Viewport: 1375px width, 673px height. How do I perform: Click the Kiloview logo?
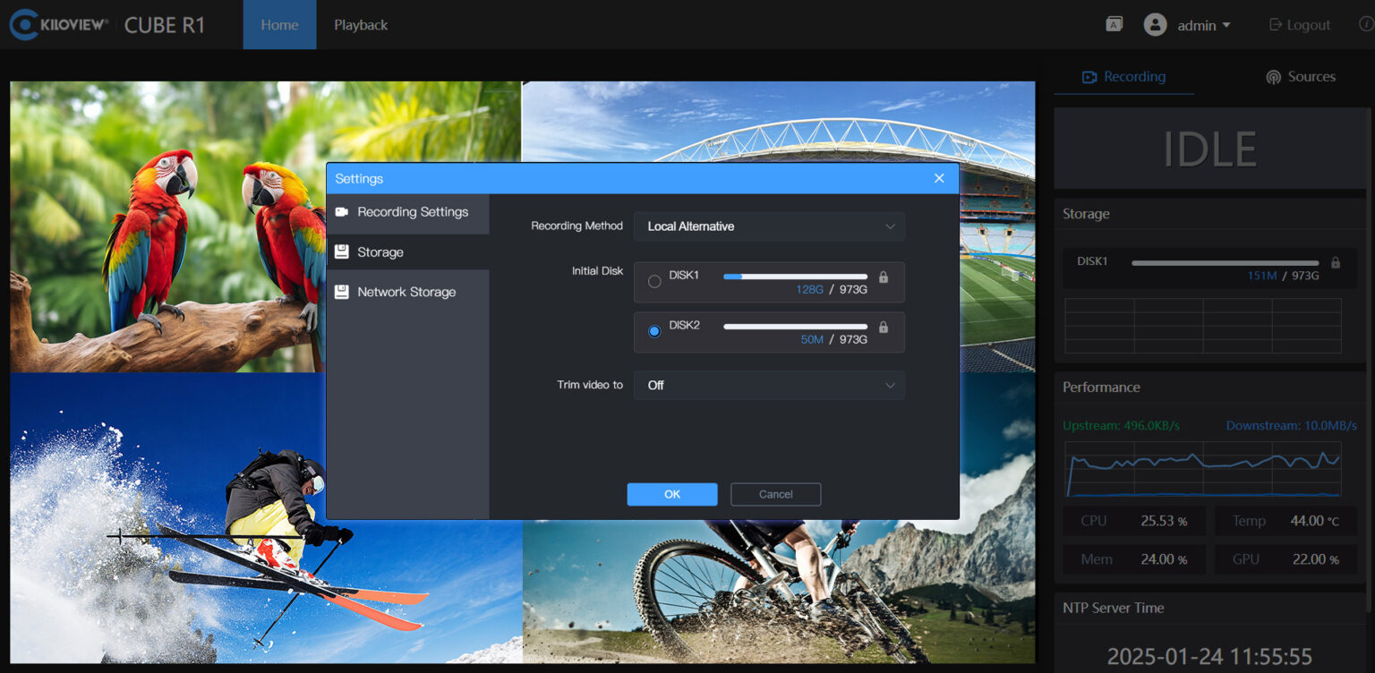coord(59,24)
